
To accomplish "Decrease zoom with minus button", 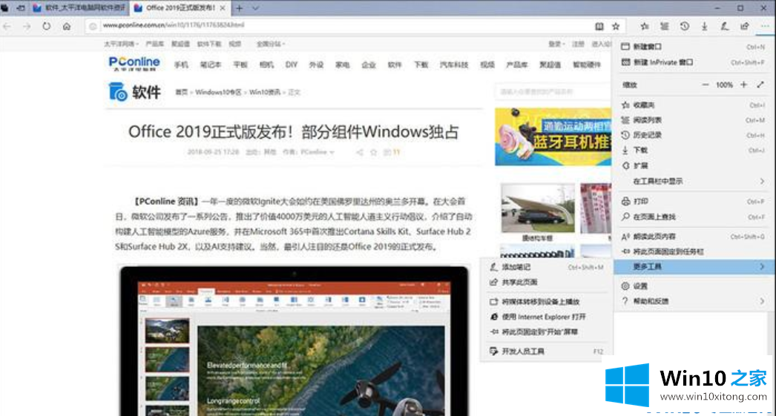I will point(706,85).
